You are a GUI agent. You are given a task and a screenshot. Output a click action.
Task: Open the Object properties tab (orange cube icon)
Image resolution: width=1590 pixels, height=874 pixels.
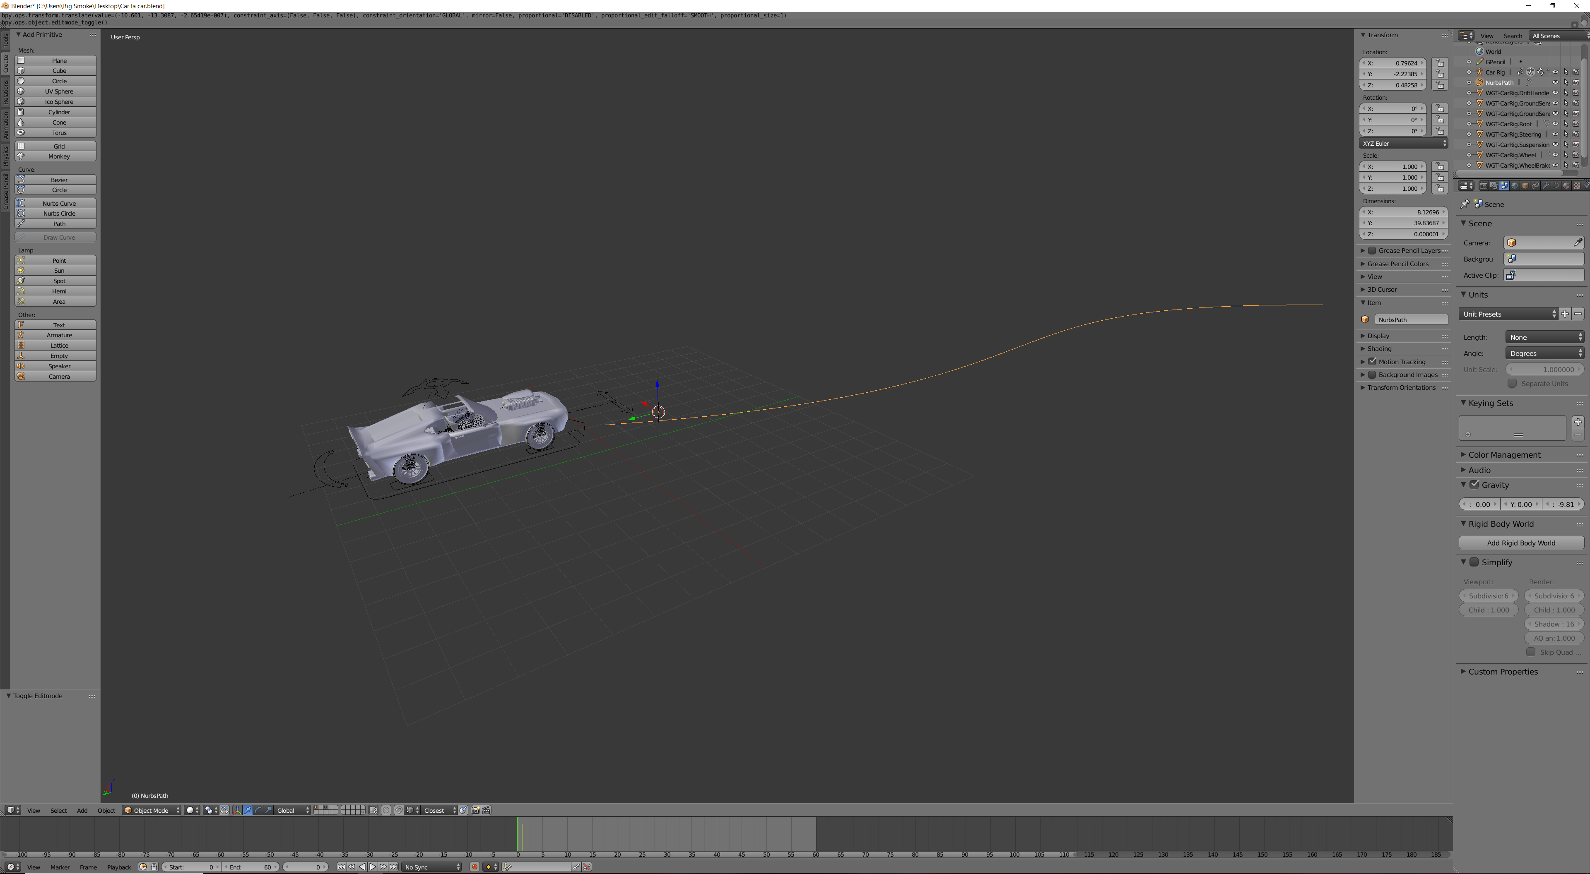1525,186
